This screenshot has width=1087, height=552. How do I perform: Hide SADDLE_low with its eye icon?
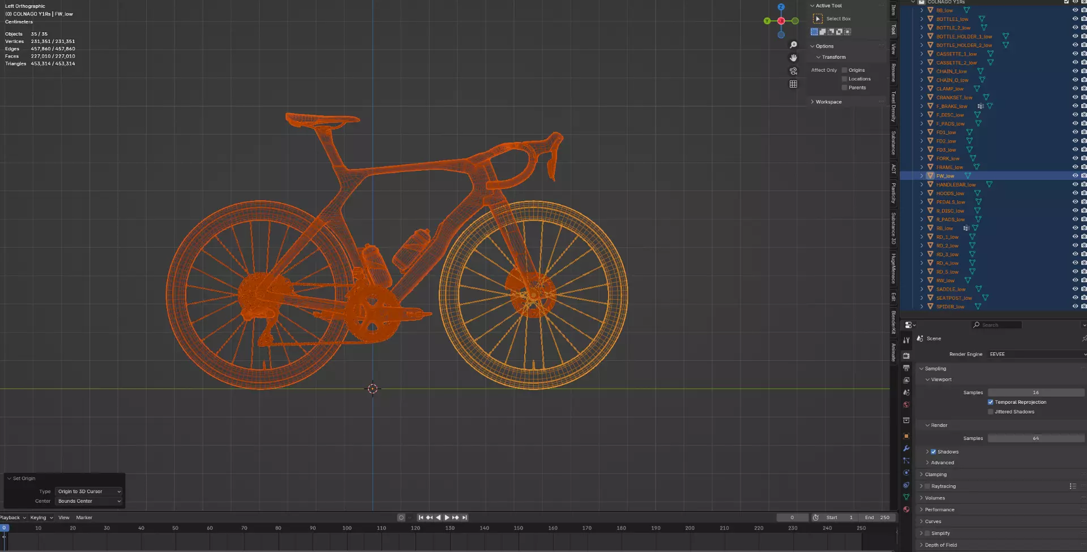tap(1075, 289)
